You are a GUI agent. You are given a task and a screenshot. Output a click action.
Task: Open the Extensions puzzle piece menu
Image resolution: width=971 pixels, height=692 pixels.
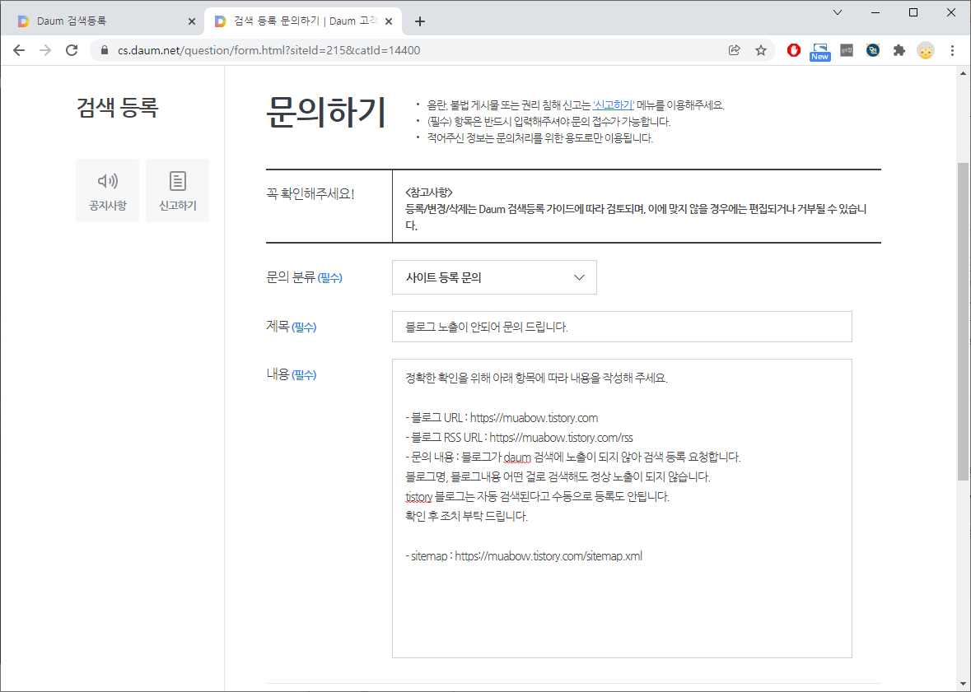(899, 50)
